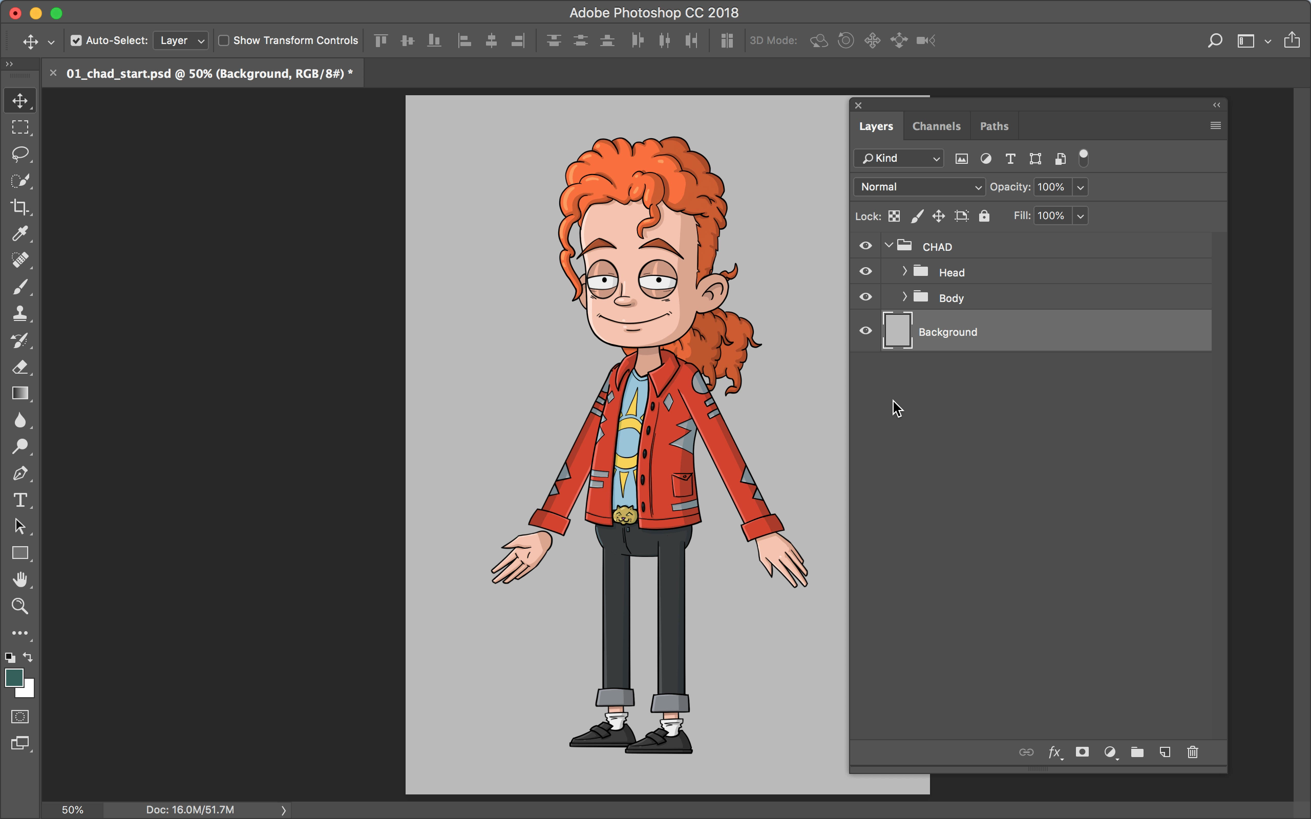
Task: Select the Eyedropper tool
Action: point(20,233)
